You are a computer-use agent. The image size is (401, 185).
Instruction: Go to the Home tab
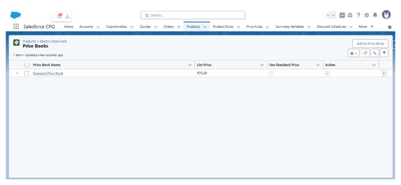[x=69, y=27]
